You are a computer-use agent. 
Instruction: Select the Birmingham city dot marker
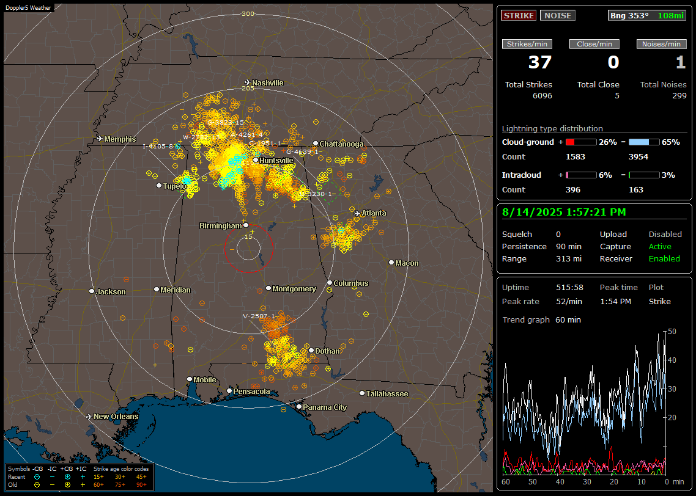pyautogui.click(x=246, y=225)
